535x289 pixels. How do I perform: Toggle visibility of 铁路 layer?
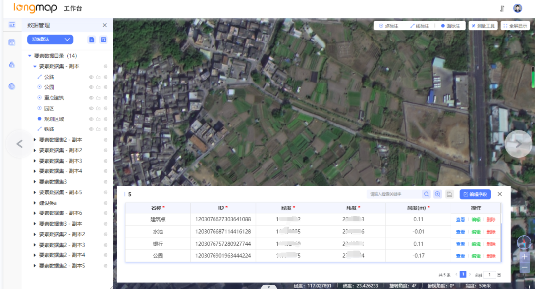point(91,129)
